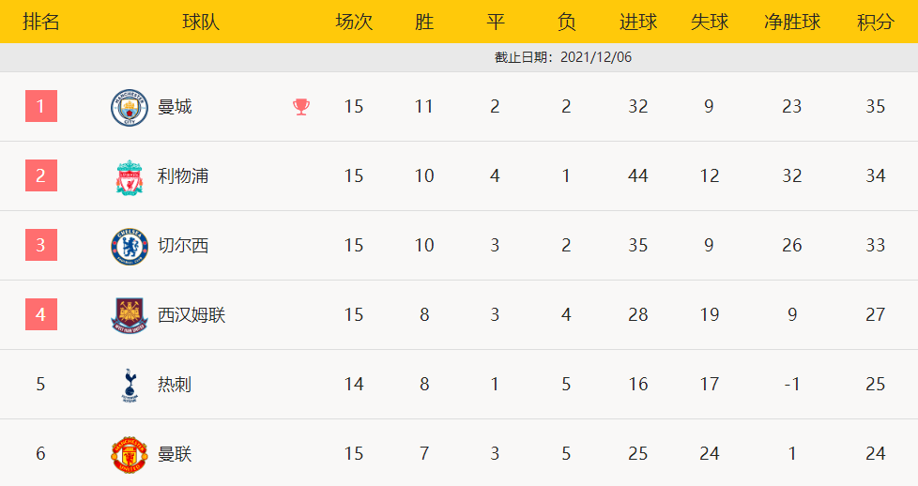918x486 pixels.
Task: Click the red rank 4 badge
Action: (40, 314)
